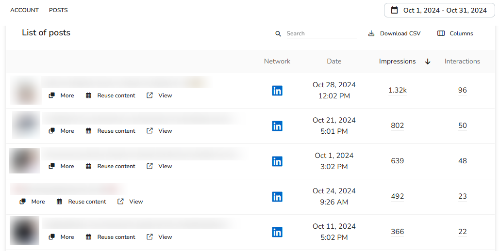
Task: Click the Impressions sort arrow
Action: 428,62
